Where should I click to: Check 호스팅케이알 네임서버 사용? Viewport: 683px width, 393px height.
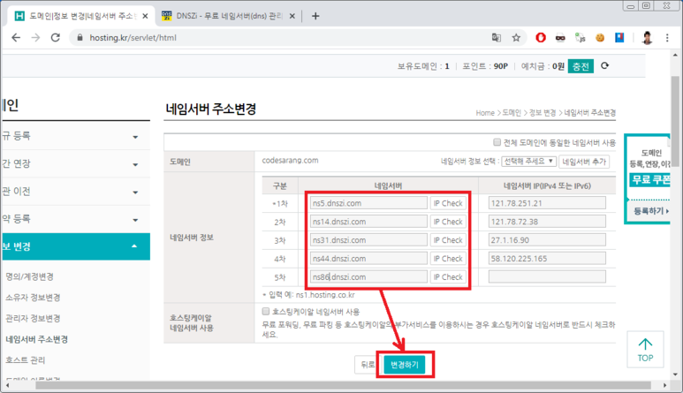click(266, 311)
